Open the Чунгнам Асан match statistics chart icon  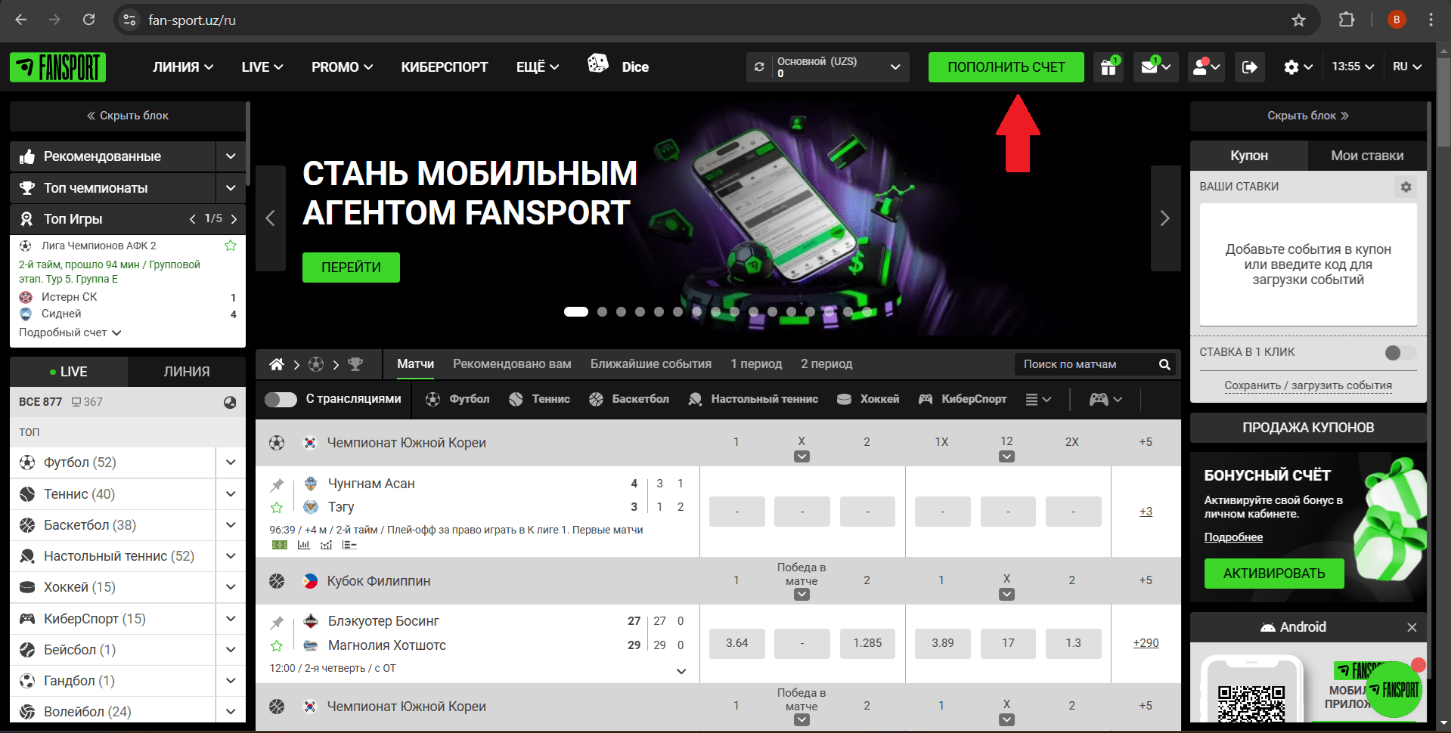coord(304,545)
